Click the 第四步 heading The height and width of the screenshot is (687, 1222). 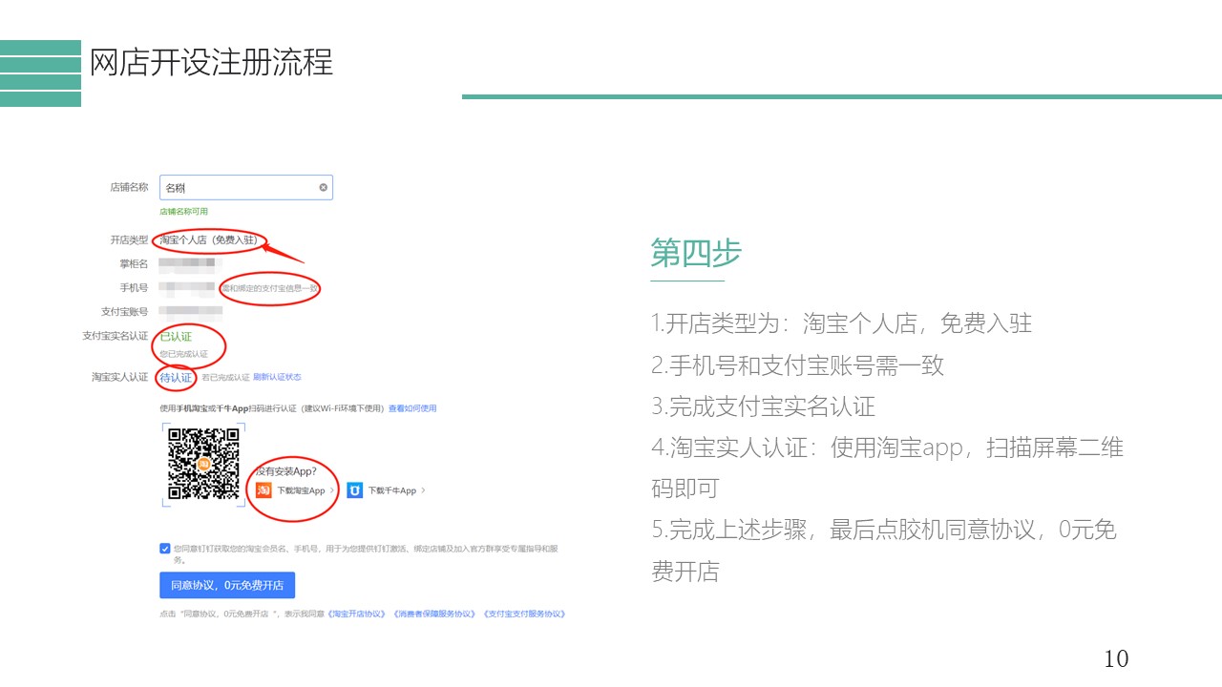pyautogui.click(x=696, y=253)
